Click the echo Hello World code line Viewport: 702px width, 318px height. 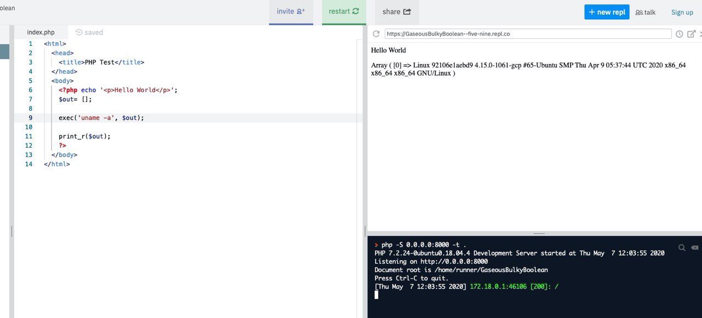tap(118, 90)
